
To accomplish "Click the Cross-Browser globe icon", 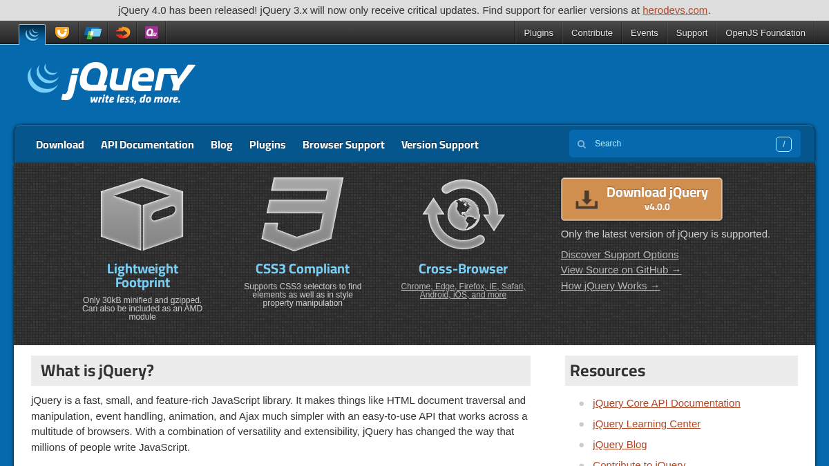I will point(464,214).
